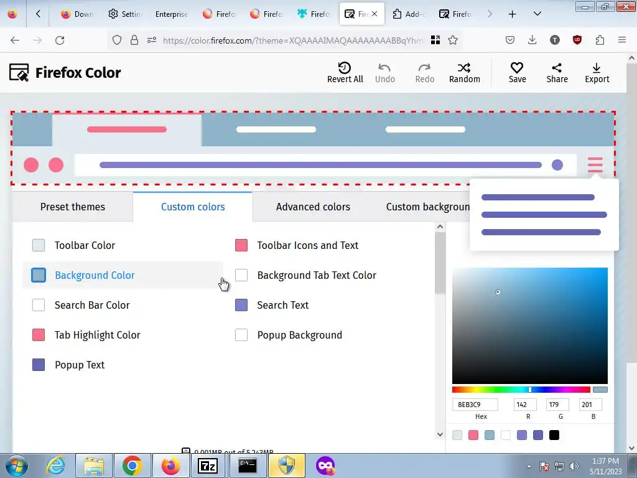
Task: Select the Search Bar Color swatch
Action: coord(39,305)
